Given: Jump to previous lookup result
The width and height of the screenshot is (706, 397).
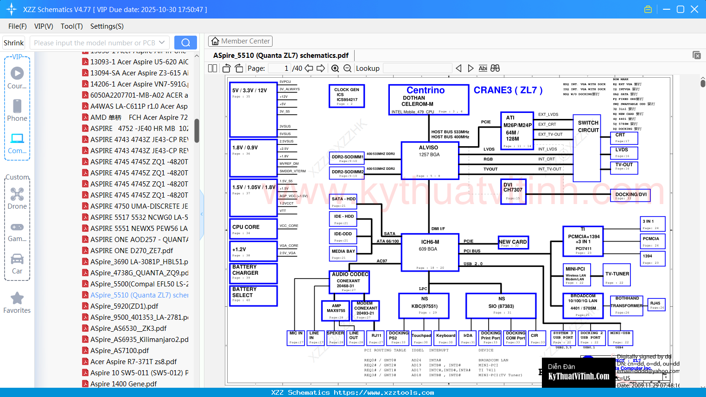Looking at the screenshot, I should pyautogui.click(x=458, y=68).
